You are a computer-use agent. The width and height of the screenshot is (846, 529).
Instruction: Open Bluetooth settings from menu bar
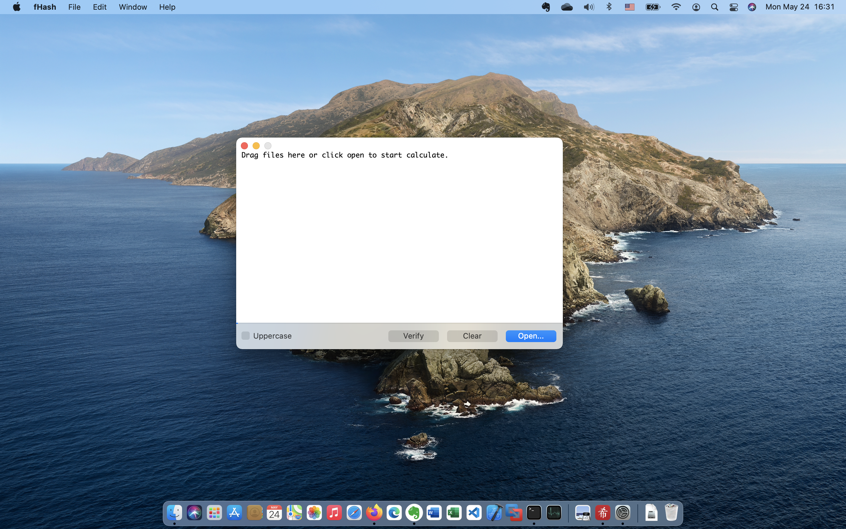pyautogui.click(x=609, y=7)
